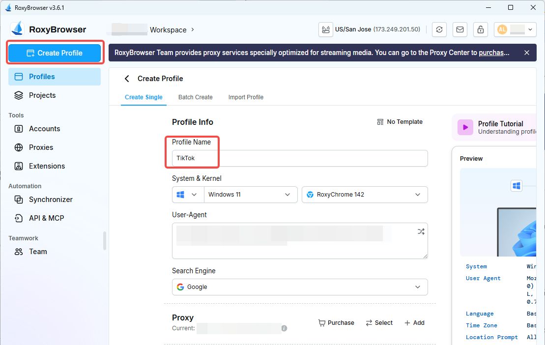Play the Profile Tutorial video

coord(465,127)
